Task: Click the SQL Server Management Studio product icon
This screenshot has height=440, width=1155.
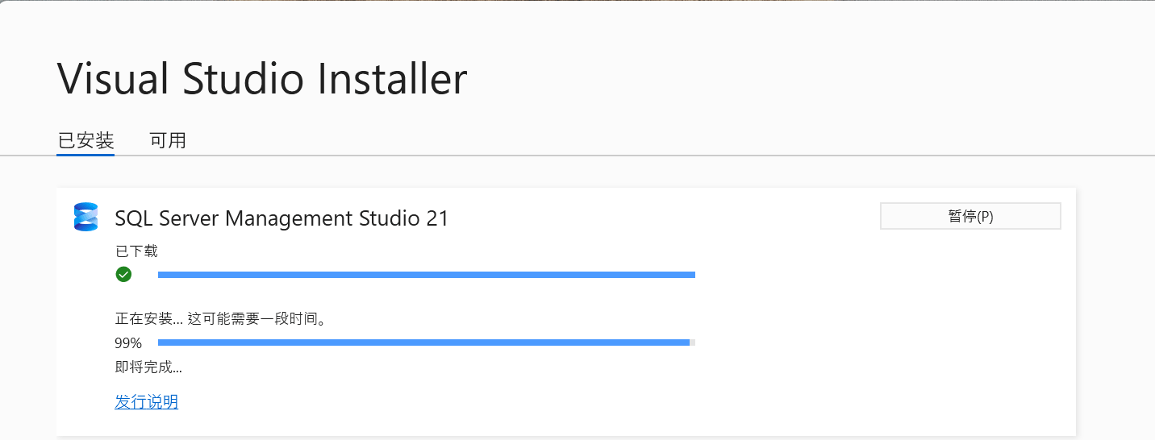Action: pos(85,217)
